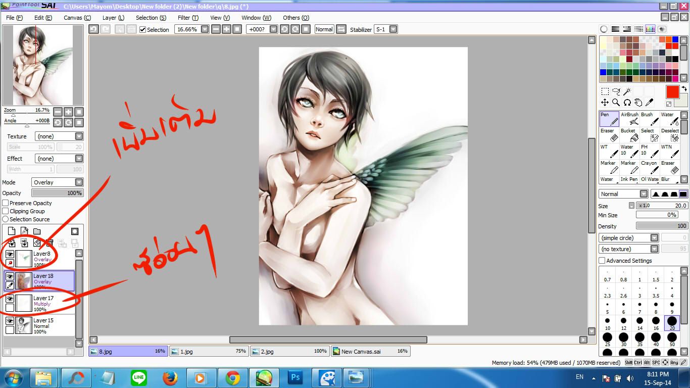The image size is (690, 388).
Task: Activate the magic wand tool
Action: point(627,92)
